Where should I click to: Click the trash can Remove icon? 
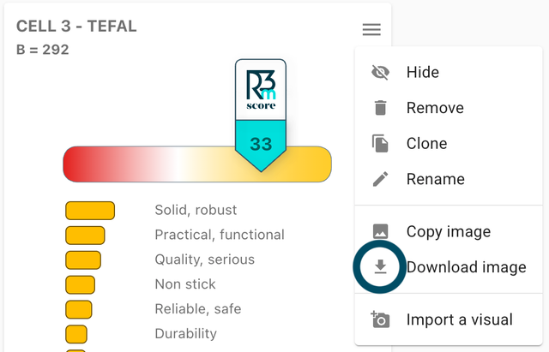coord(380,108)
